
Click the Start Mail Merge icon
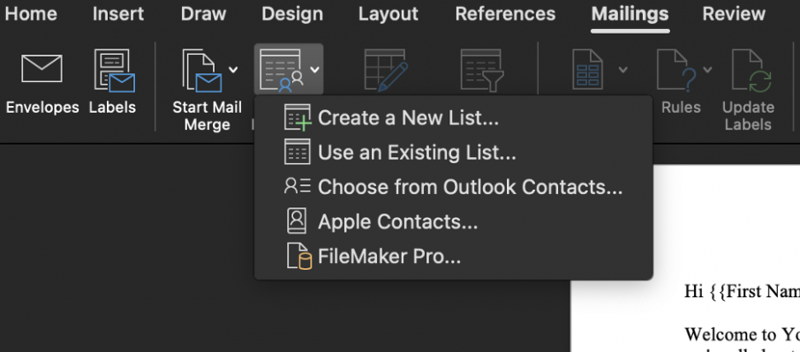202,71
